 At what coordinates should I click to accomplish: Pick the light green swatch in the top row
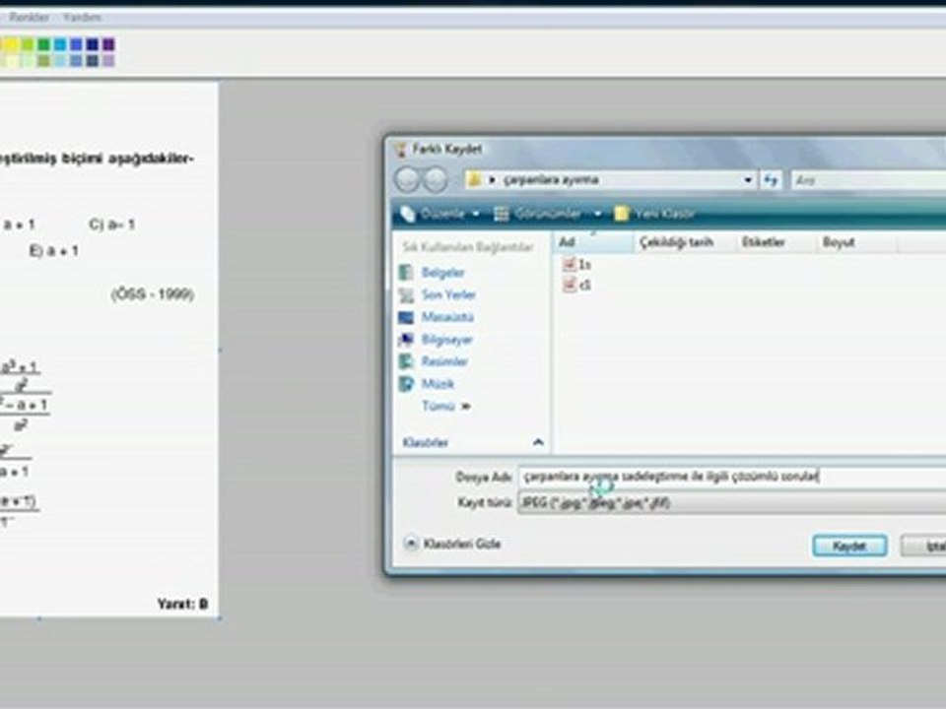28,44
